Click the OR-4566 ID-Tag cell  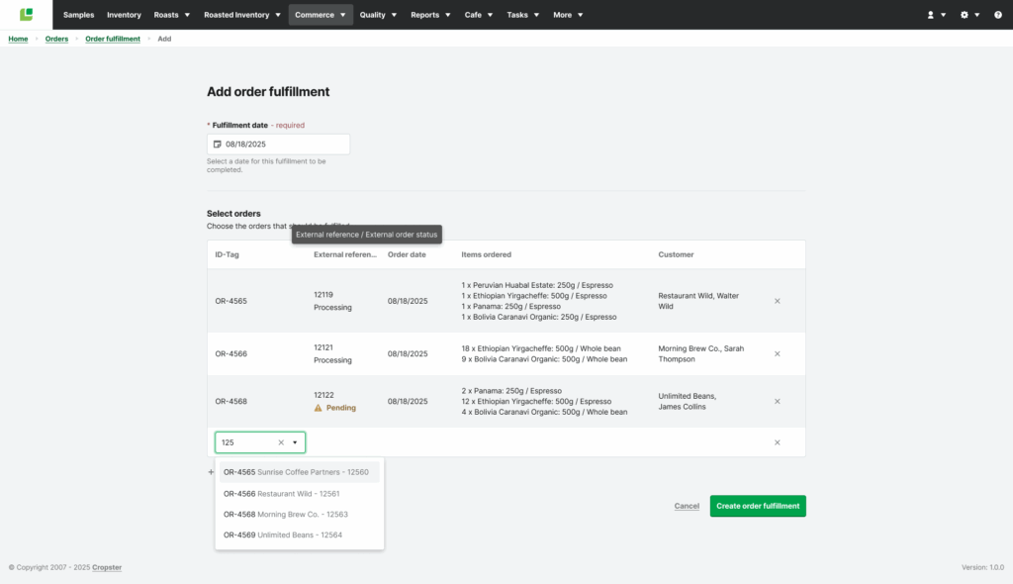click(230, 353)
